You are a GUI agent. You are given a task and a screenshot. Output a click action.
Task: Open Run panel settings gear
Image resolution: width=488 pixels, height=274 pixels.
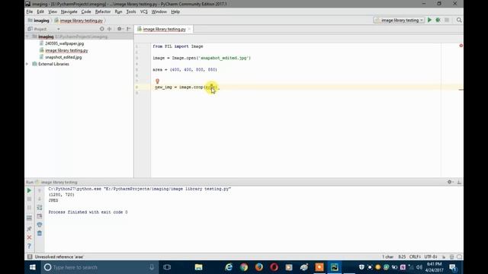pos(450,182)
